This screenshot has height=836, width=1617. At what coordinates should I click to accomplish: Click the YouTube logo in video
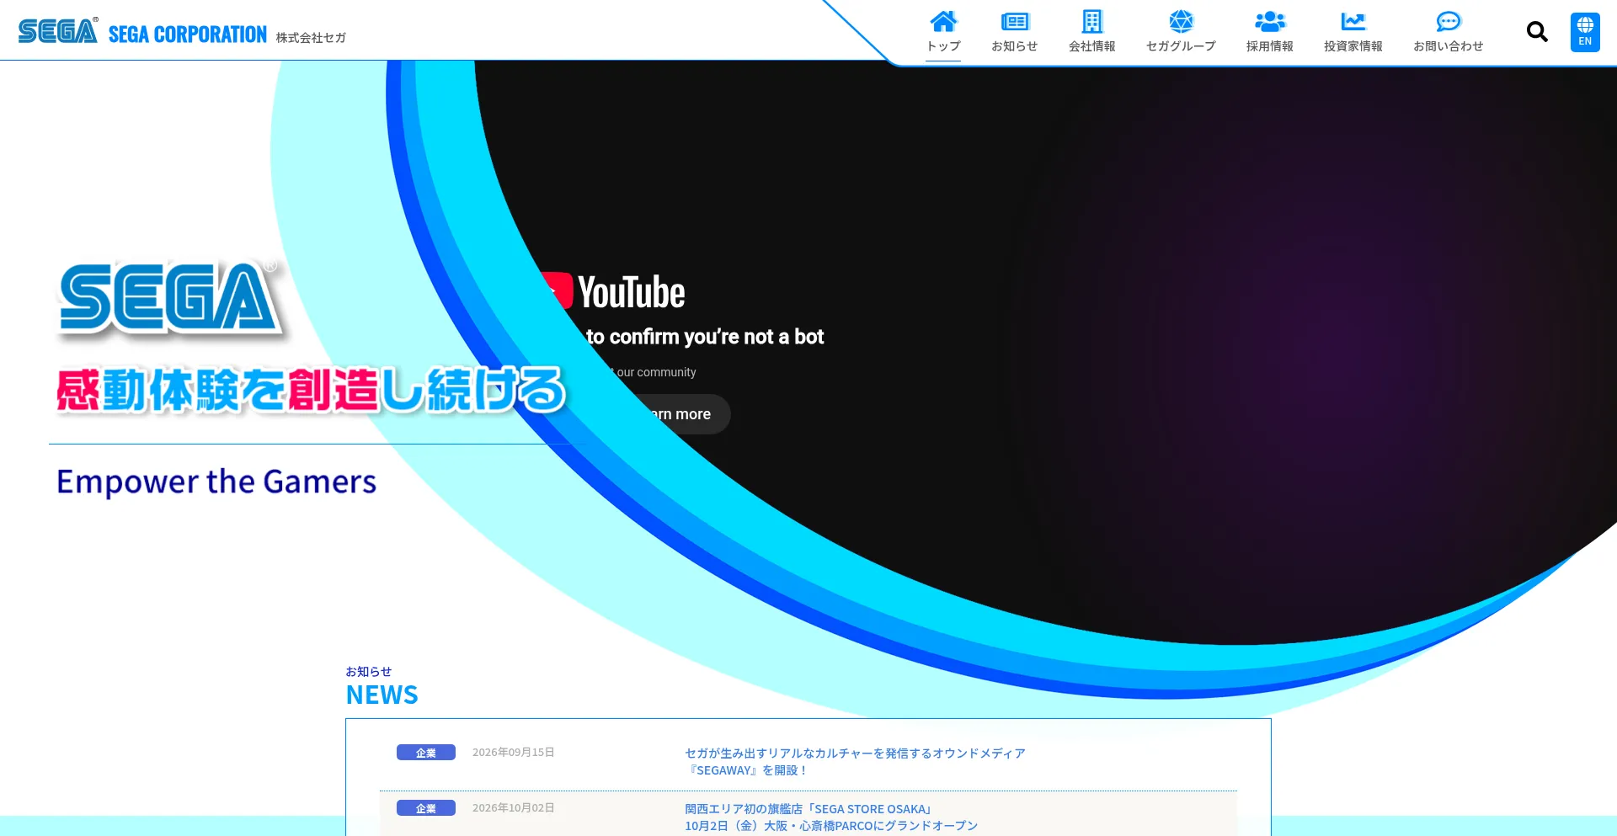tap(612, 292)
